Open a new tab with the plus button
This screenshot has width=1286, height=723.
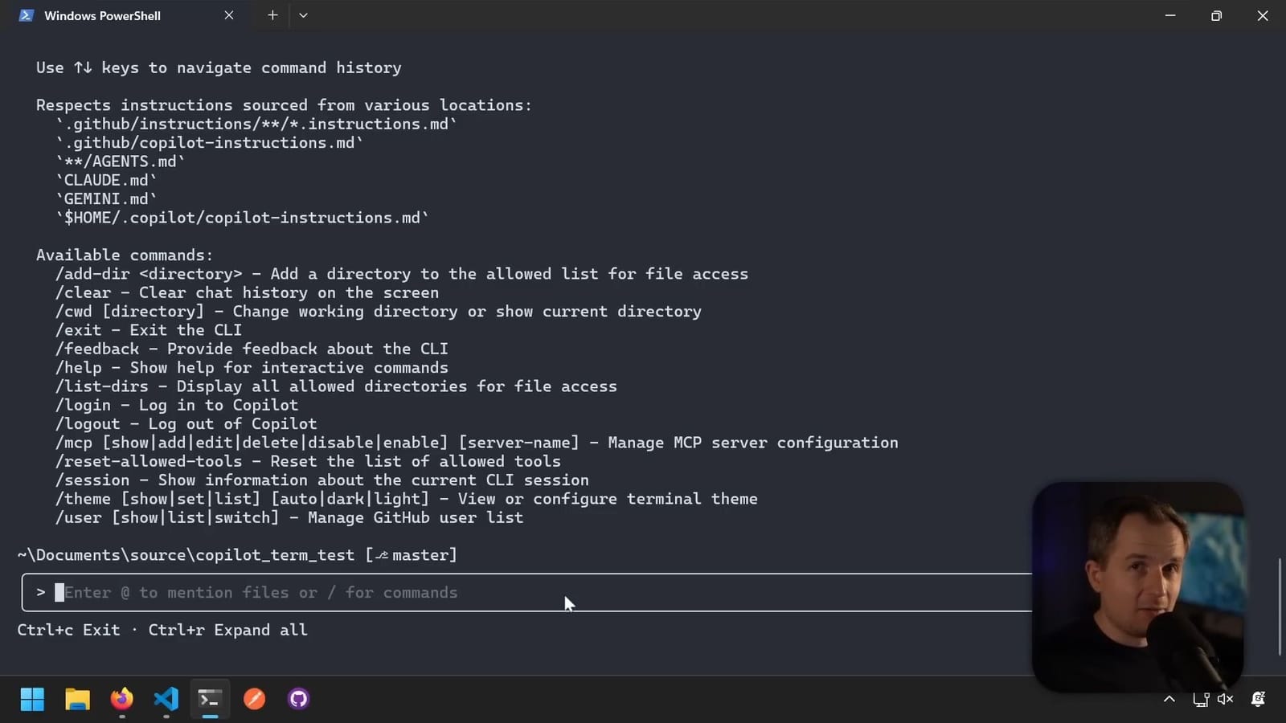pyautogui.click(x=272, y=14)
